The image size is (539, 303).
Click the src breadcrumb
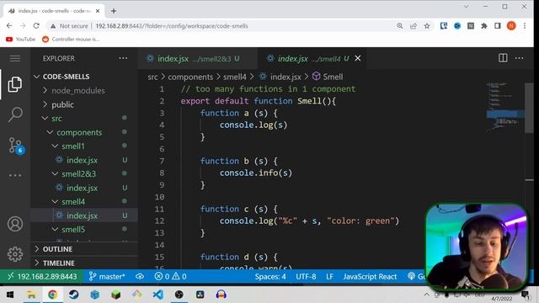152,77
